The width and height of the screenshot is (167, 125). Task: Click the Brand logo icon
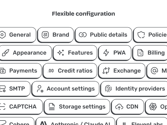(45, 35)
